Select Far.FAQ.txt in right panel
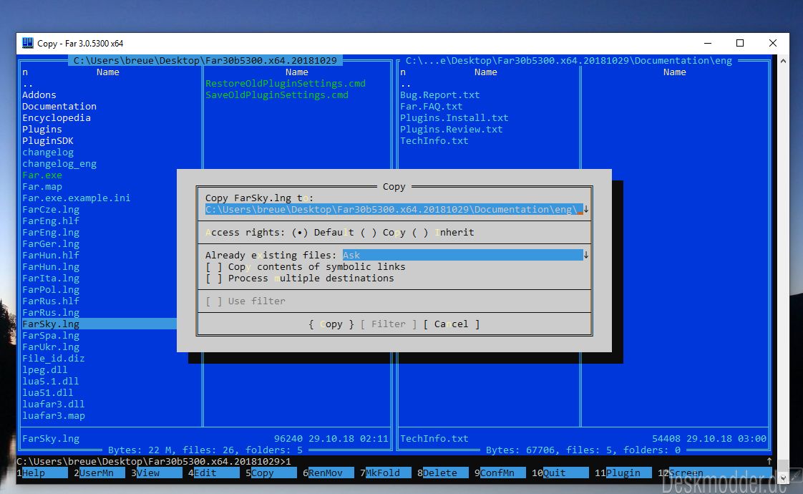 [x=432, y=106]
